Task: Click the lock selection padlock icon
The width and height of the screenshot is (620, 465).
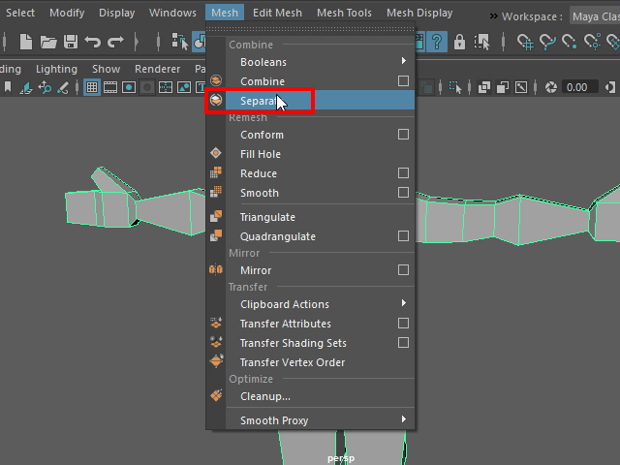Action: click(459, 42)
